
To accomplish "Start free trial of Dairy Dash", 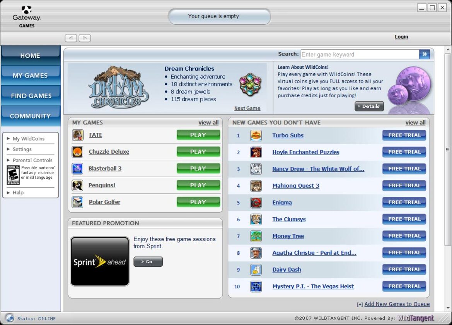I will 404,269.
